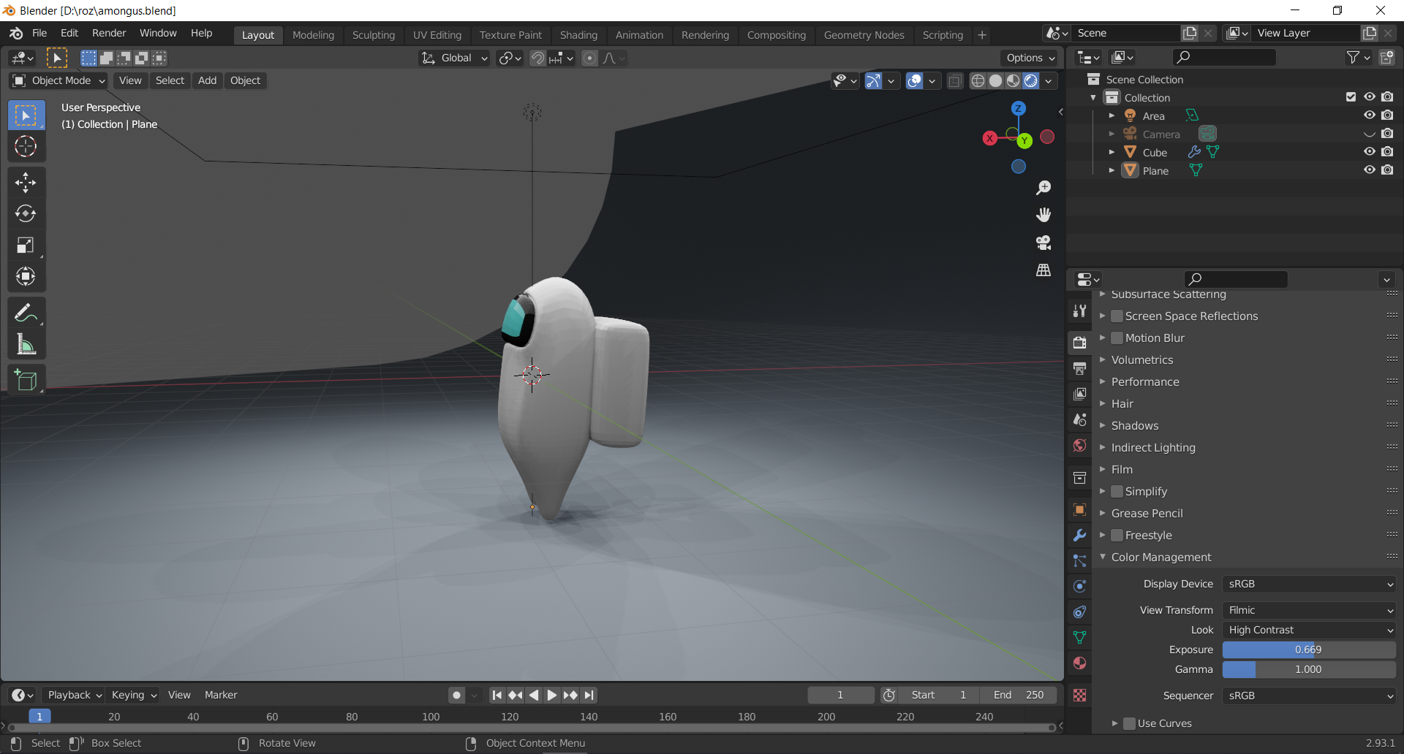Expand the Cube item in outliner
This screenshot has width=1404, height=754.
[x=1111, y=152]
